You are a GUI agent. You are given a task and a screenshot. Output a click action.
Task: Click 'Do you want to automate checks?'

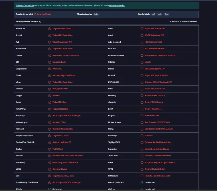[x=183, y=22]
